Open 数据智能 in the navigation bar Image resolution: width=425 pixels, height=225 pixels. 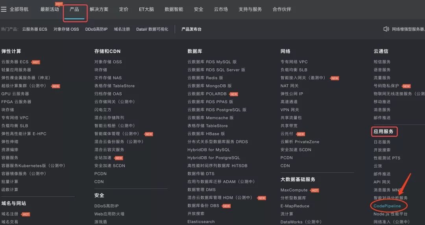(x=174, y=9)
